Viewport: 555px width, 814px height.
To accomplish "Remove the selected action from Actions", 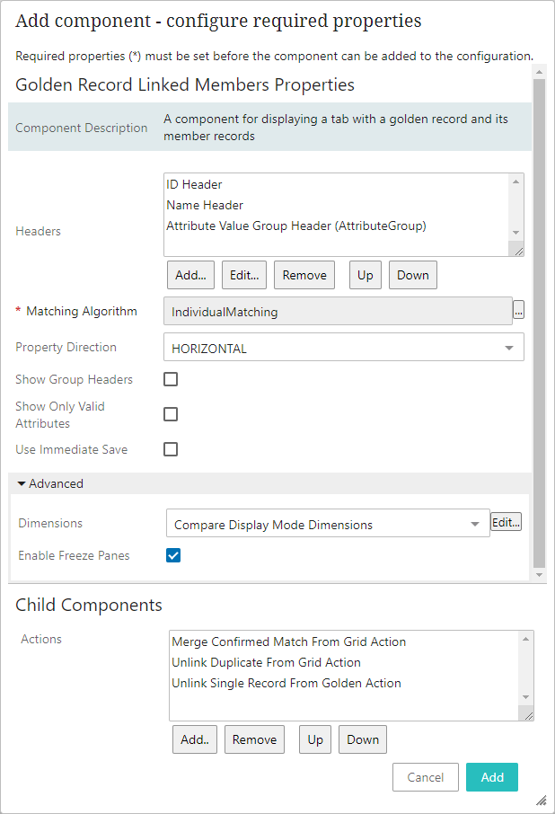I will coord(254,739).
